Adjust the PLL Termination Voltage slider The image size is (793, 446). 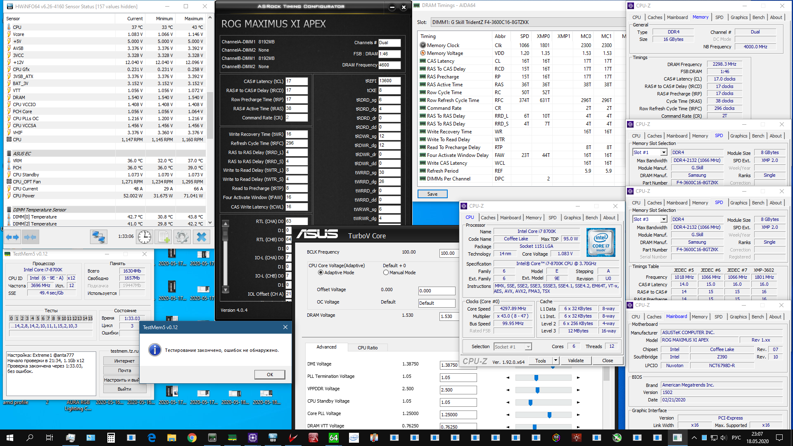(x=536, y=378)
